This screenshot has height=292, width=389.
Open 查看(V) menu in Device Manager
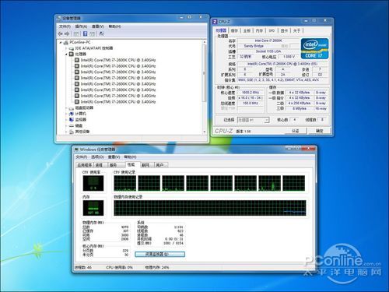coord(98,26)
